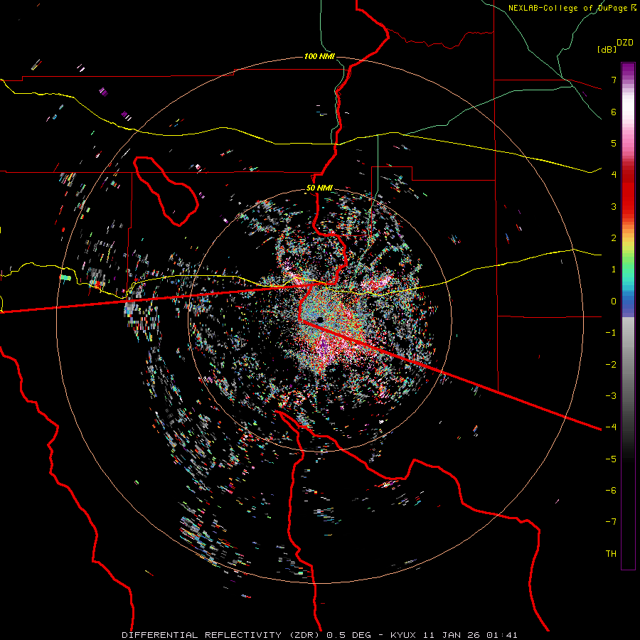640x640 pixels.
Task: Click the DIFFERENTIAL REFLECTIVITY (ZDR) caption text
Action: (x=222, y=635)
